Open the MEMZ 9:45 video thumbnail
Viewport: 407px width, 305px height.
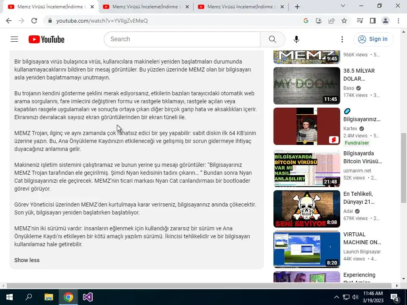coord(306,57)
